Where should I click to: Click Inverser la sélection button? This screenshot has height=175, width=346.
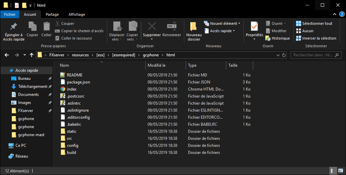click(x=316, y=38)
